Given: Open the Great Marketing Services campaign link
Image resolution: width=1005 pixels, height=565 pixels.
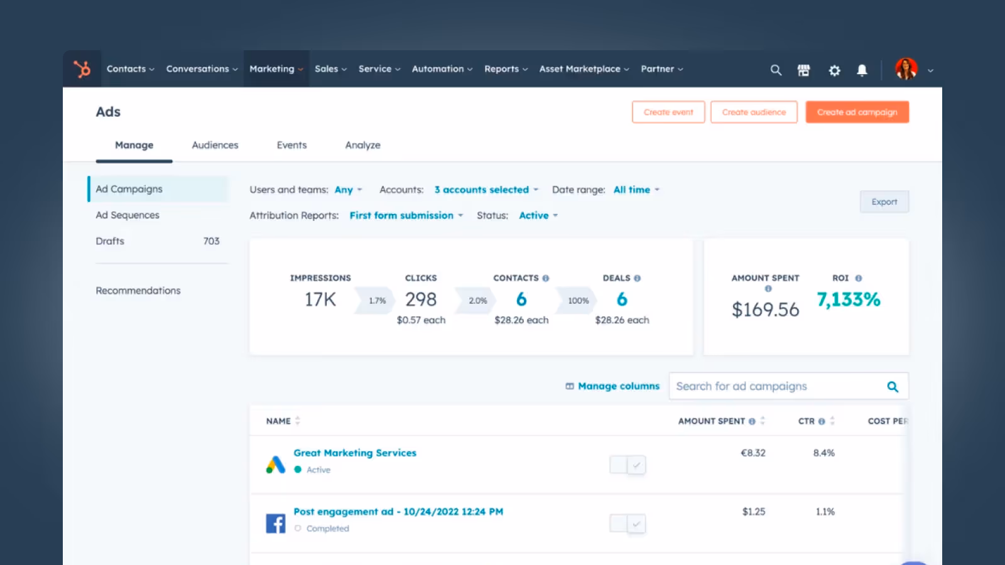Looking at the screenshot, I should [355, 453].
